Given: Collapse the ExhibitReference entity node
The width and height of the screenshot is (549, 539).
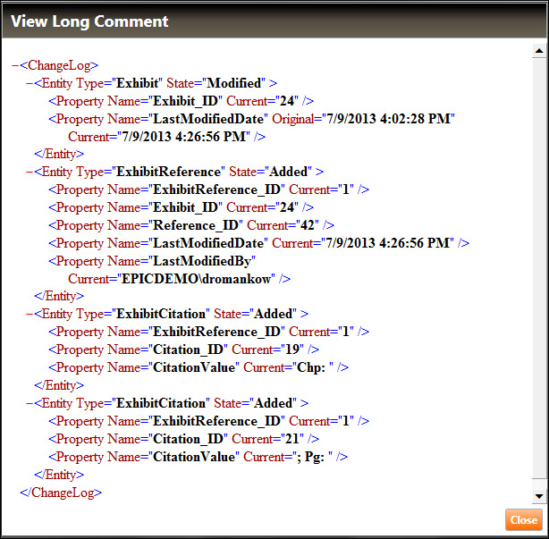Looking at the screenshot, I should (30, 172).
